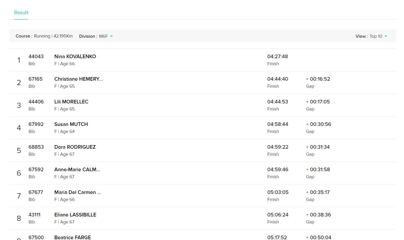Open Anne-Marie CALM... result row
This screenshot has width=404, height=240.
[x=77, y=170]
